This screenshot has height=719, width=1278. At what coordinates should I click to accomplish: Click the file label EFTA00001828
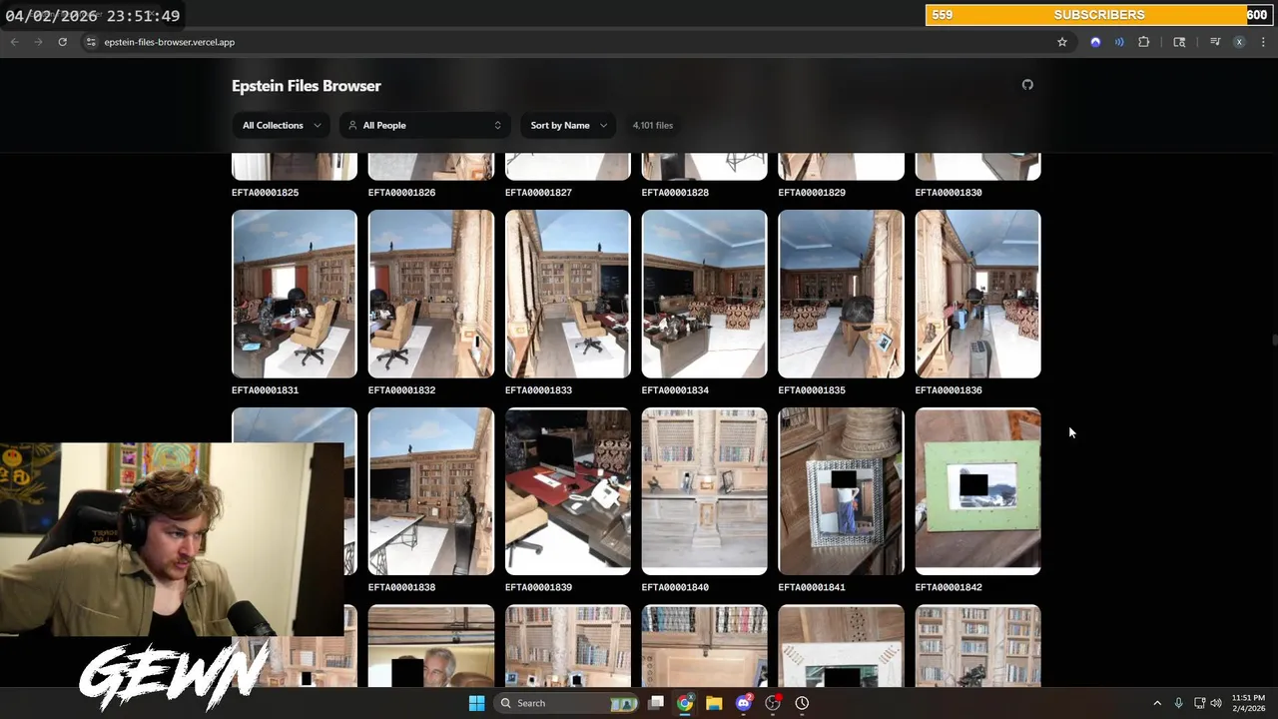[675, 193]
